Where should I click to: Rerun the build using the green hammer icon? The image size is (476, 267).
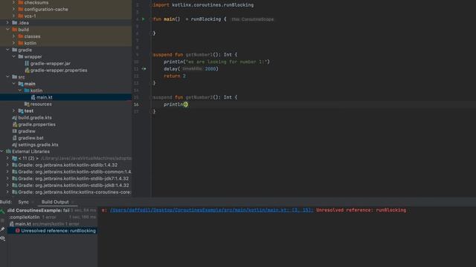click(x=2, y=211)
